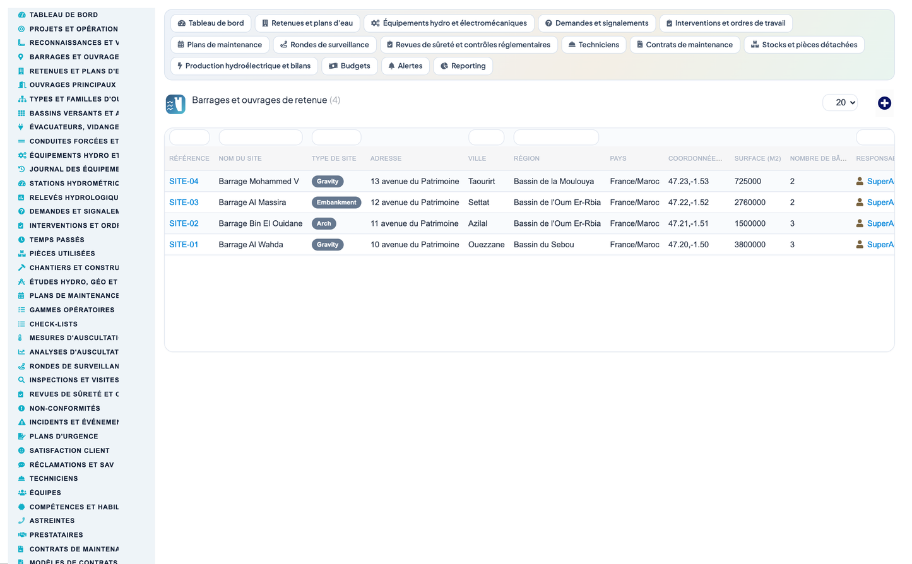Select Barrage Al Wahda site name
Screen dimensions: 912x564
[x=251, y=245]
